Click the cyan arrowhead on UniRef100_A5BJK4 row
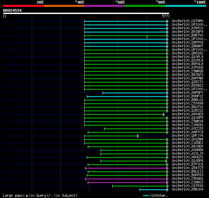Screen dimensions: 209x198 point(168,190)
